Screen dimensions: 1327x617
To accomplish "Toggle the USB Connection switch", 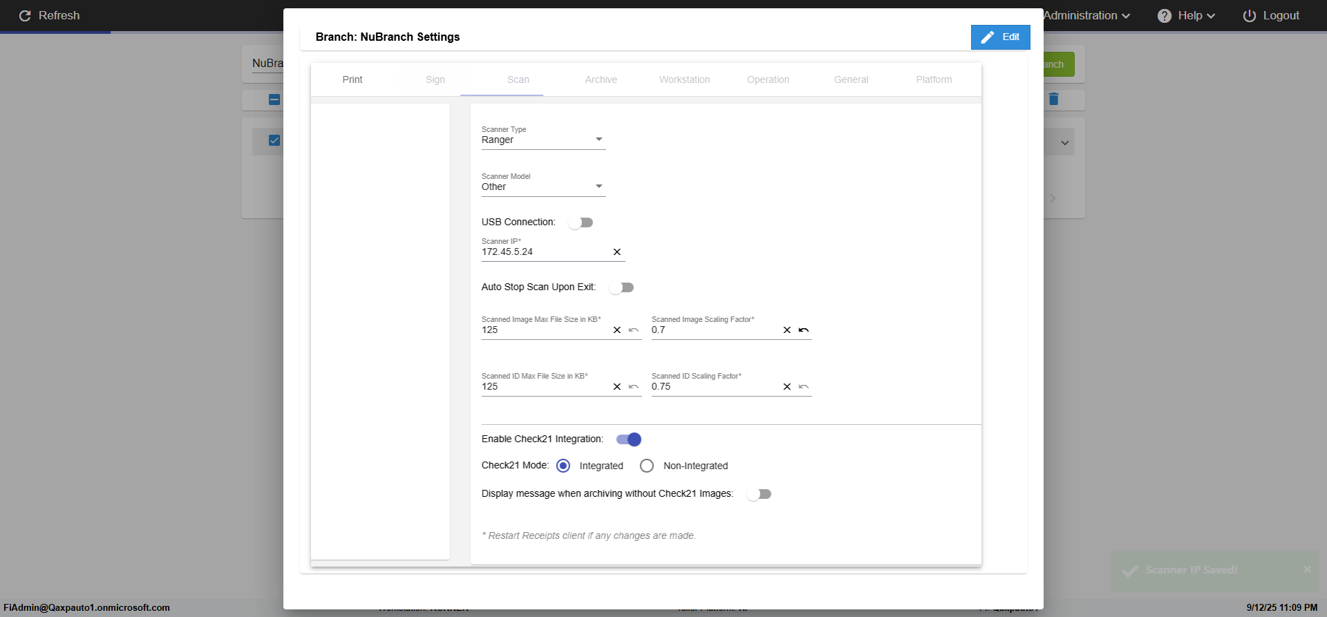I will click(581, 222).
